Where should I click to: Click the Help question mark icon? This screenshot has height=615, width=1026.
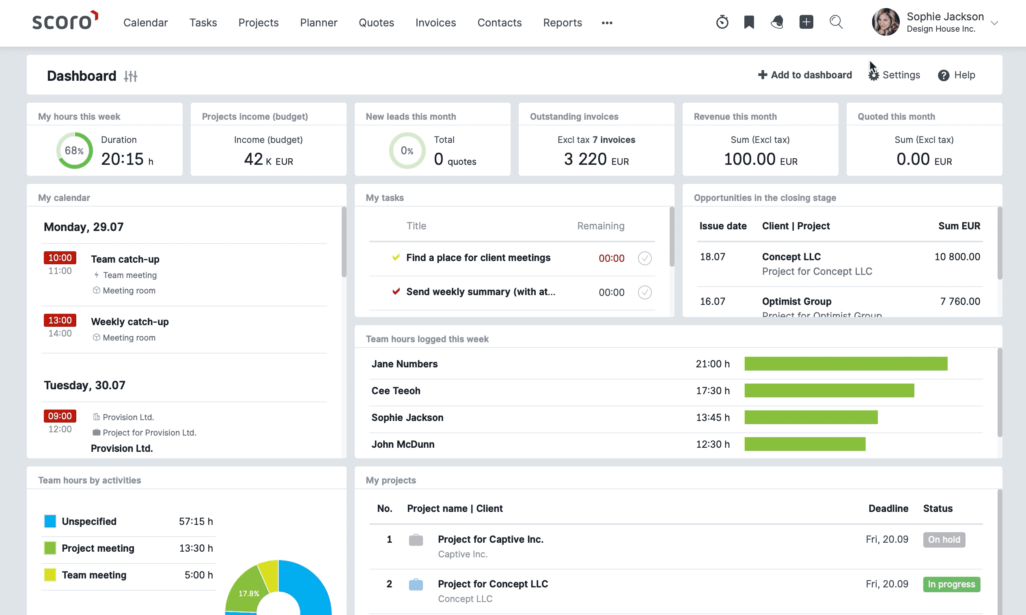944,76
